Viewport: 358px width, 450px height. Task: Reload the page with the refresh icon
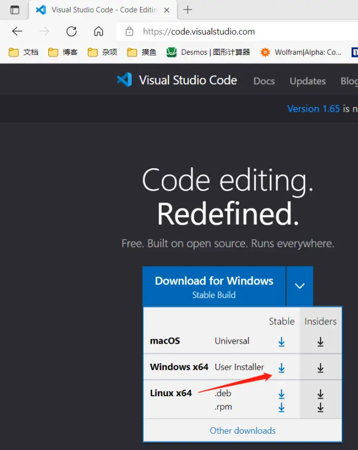coord(72,31)
